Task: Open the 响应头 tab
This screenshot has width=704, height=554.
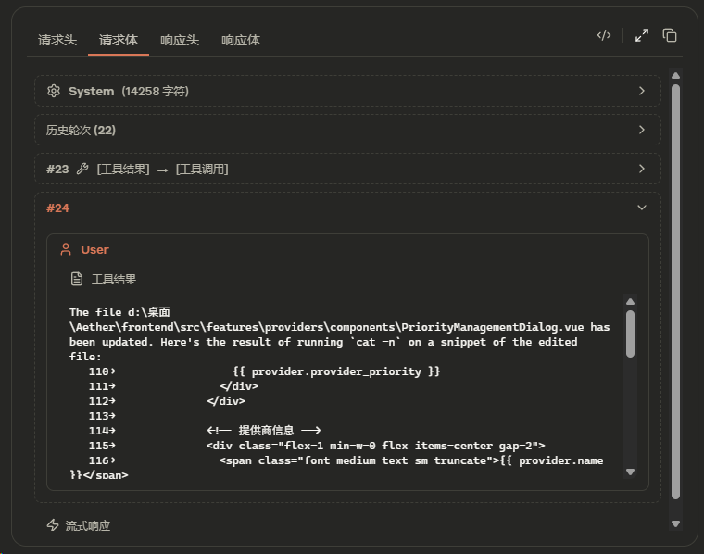Action: coord(180,40)
